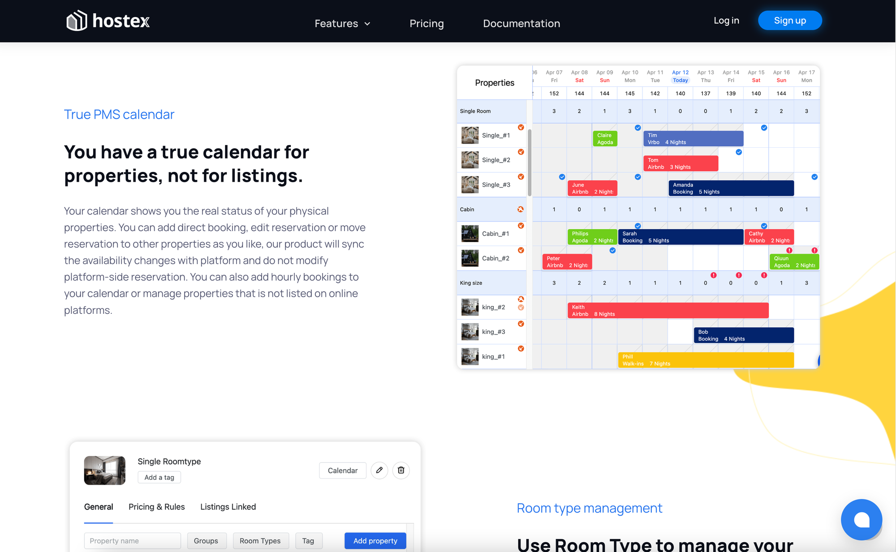Click blue check mark right of Tom booking

pos(739,152)
